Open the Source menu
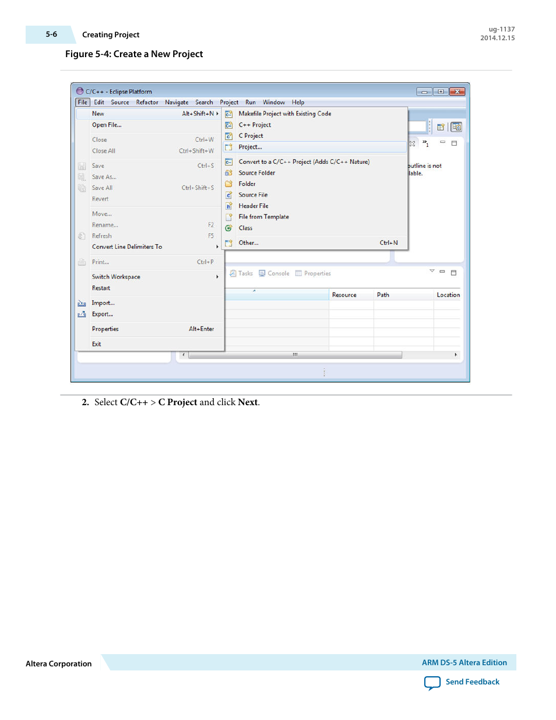556x720 pixels. click(120, 103)
